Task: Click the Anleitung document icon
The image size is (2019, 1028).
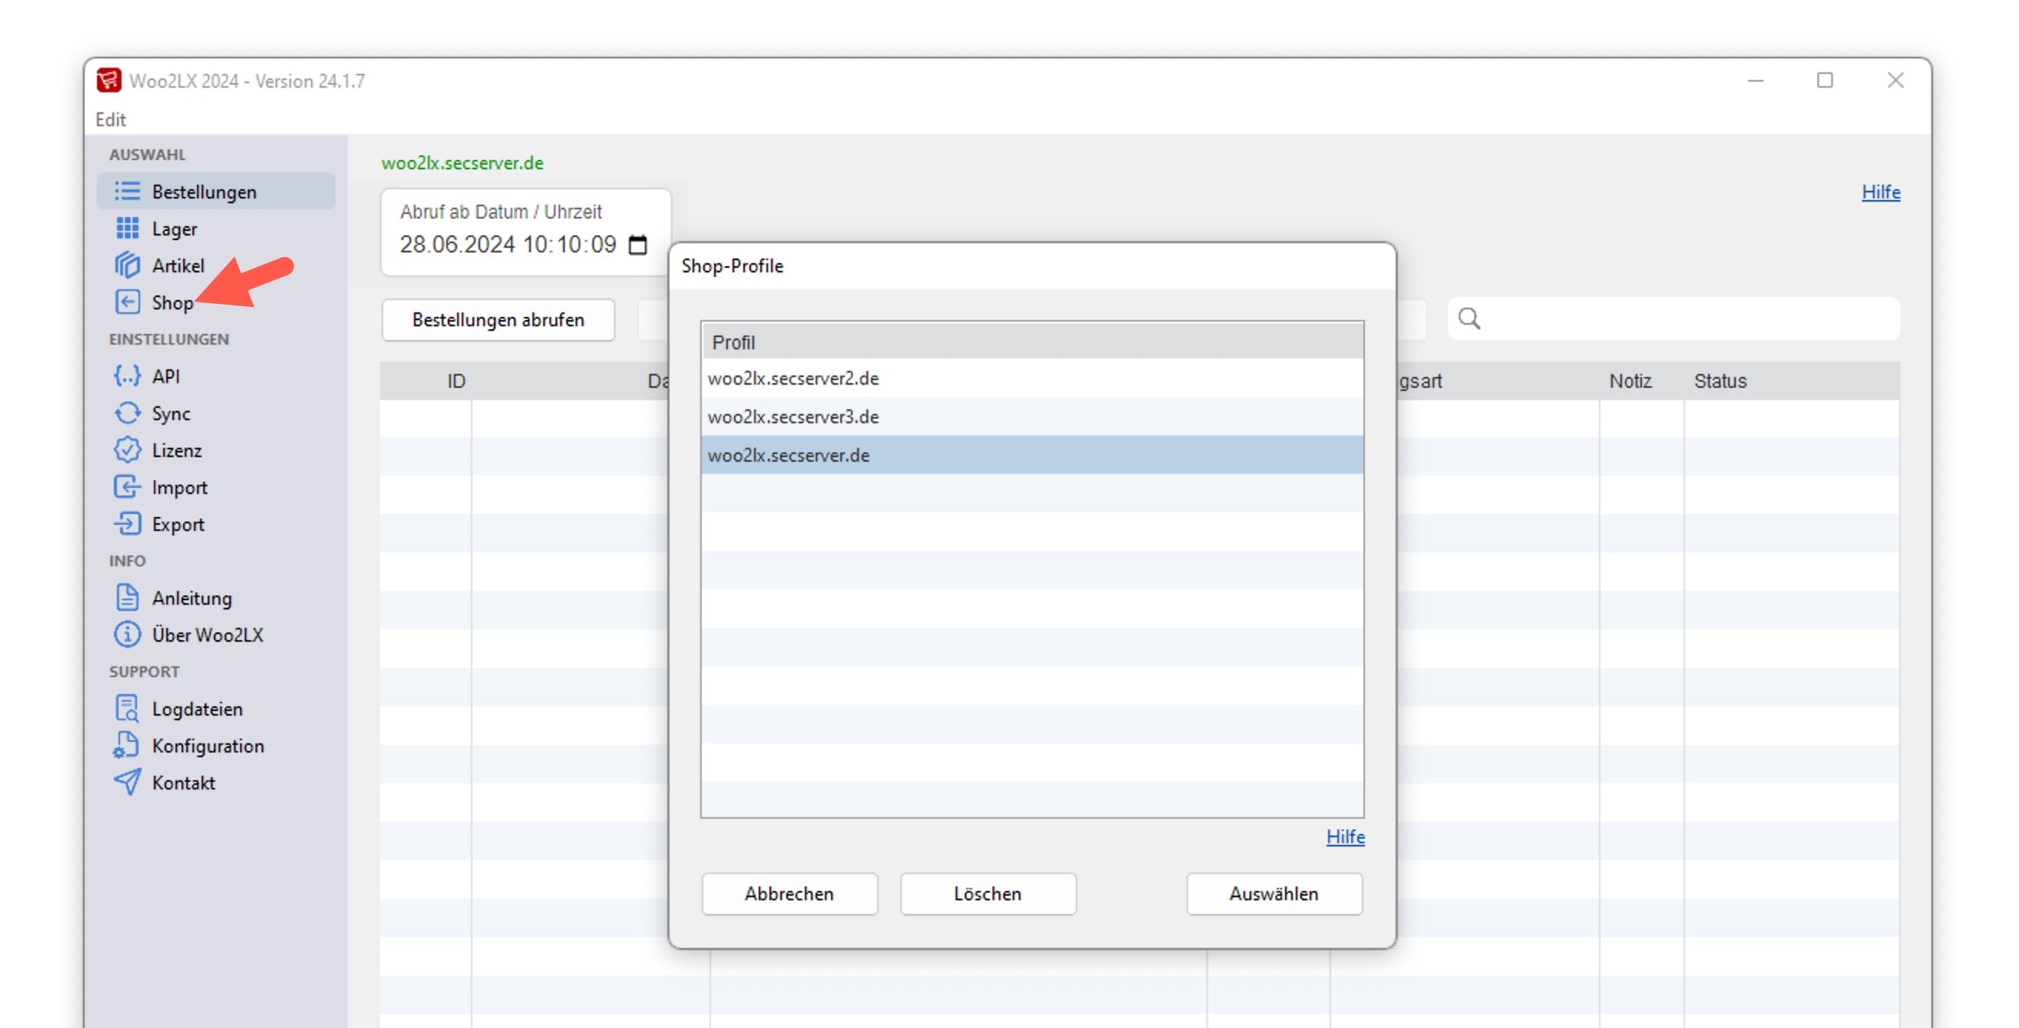Action: coord(127,597)
